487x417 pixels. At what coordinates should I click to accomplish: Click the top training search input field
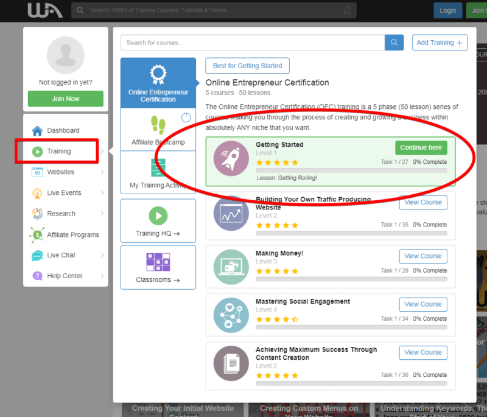(x=214, y=10)
